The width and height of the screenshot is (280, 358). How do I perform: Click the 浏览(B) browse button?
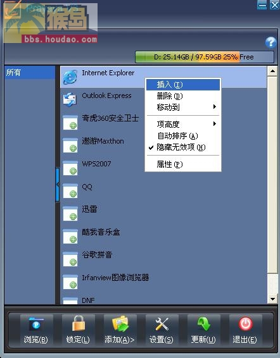[x=36, y=330]
